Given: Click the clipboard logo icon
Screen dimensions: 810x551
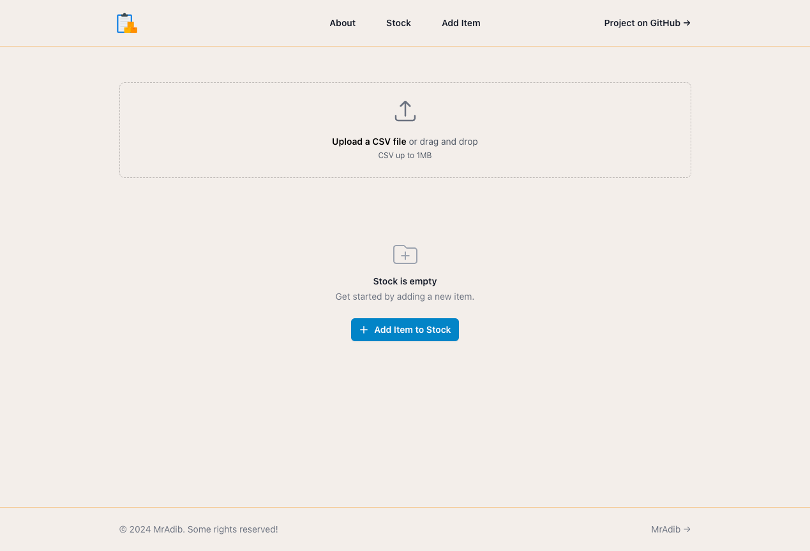Looking at the screenshot, I should click(x=126, y=22).
